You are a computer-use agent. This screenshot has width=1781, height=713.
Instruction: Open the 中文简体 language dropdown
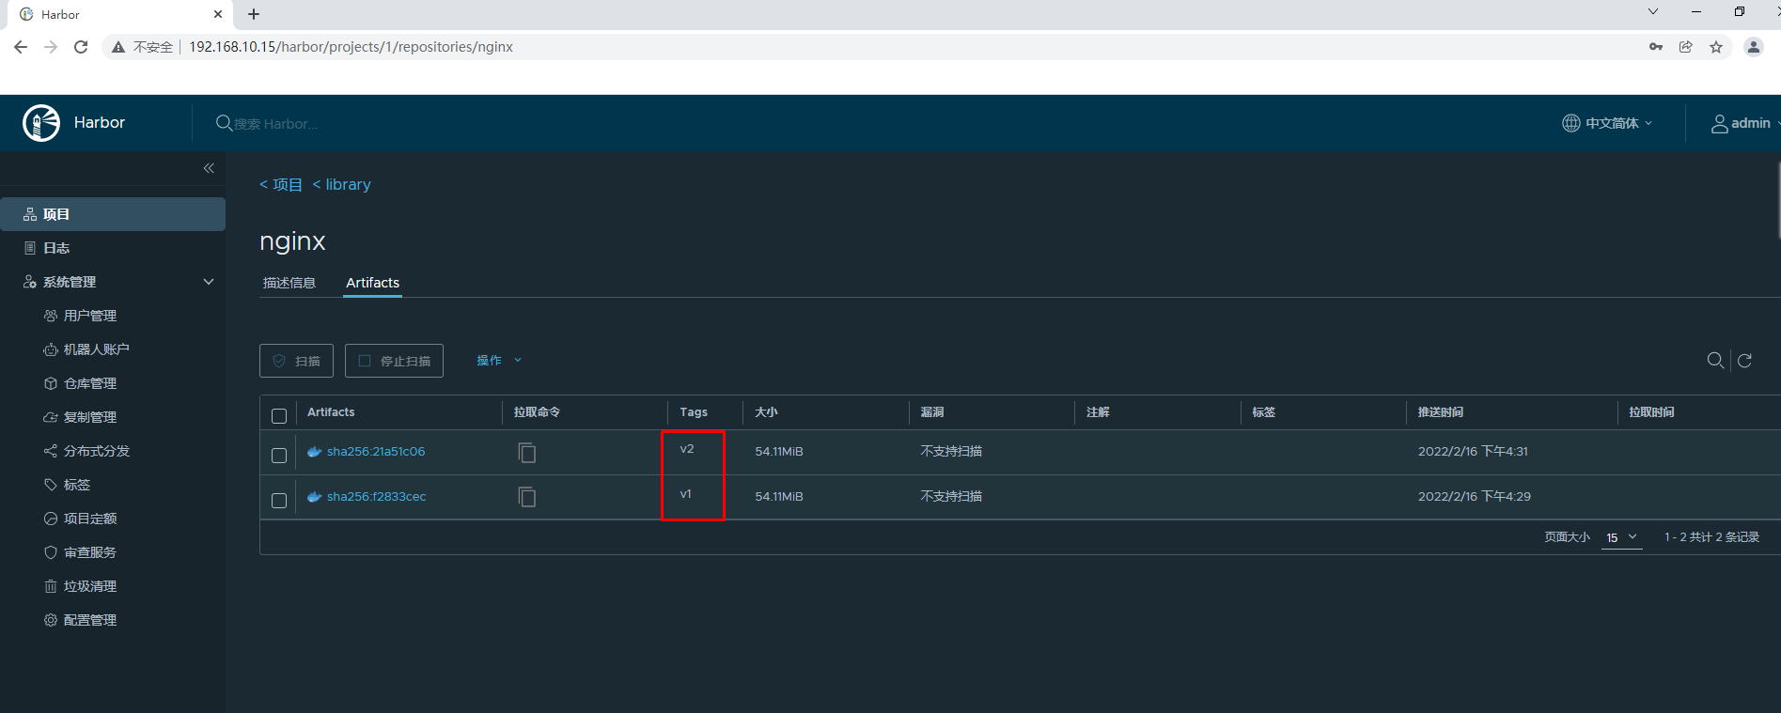tap(1607, 123)
